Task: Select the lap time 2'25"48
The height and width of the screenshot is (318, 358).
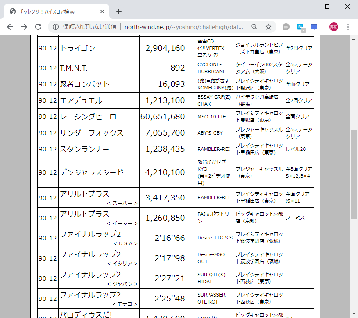Action: tap(170, 299)
